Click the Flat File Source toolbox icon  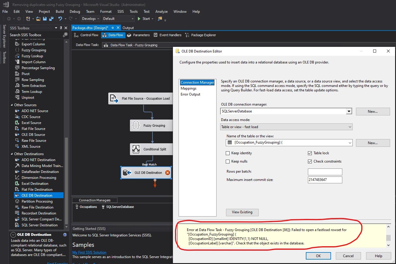point(17,129)
